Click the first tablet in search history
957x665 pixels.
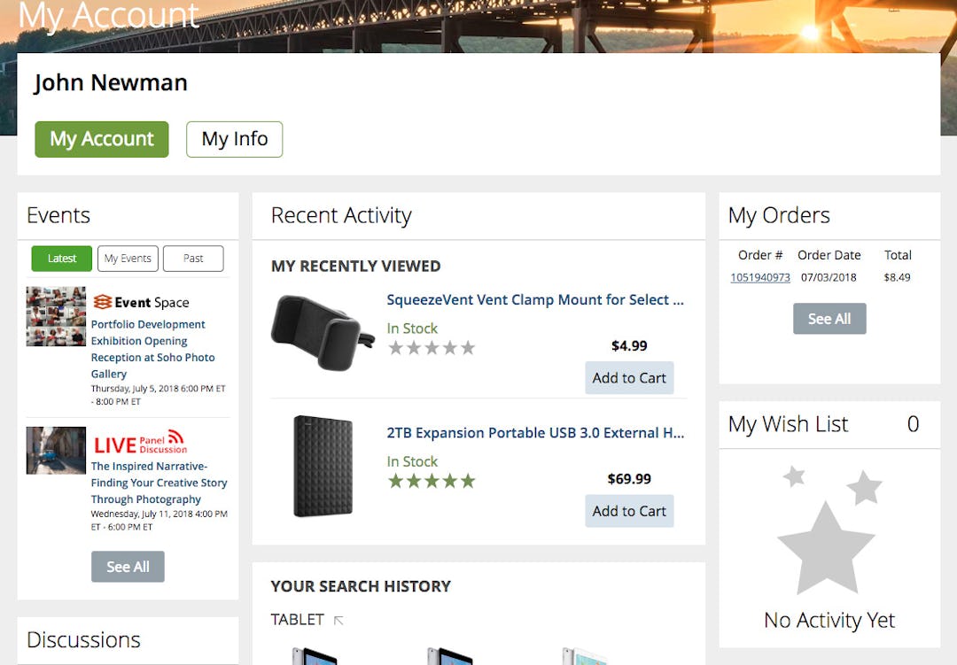point(316,657)
